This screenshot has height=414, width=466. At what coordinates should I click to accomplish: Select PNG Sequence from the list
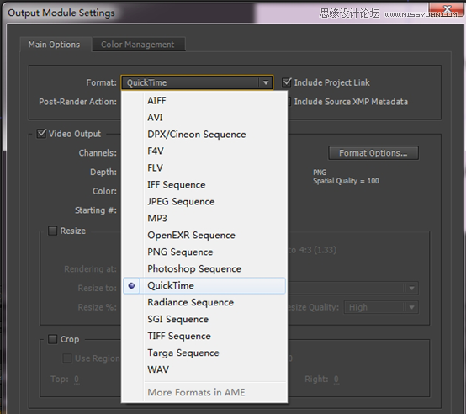point(204,252)
